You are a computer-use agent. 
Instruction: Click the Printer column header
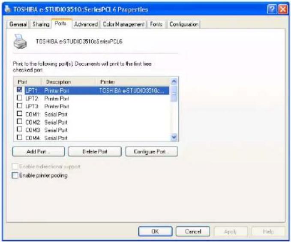click(x=133, y=82)
